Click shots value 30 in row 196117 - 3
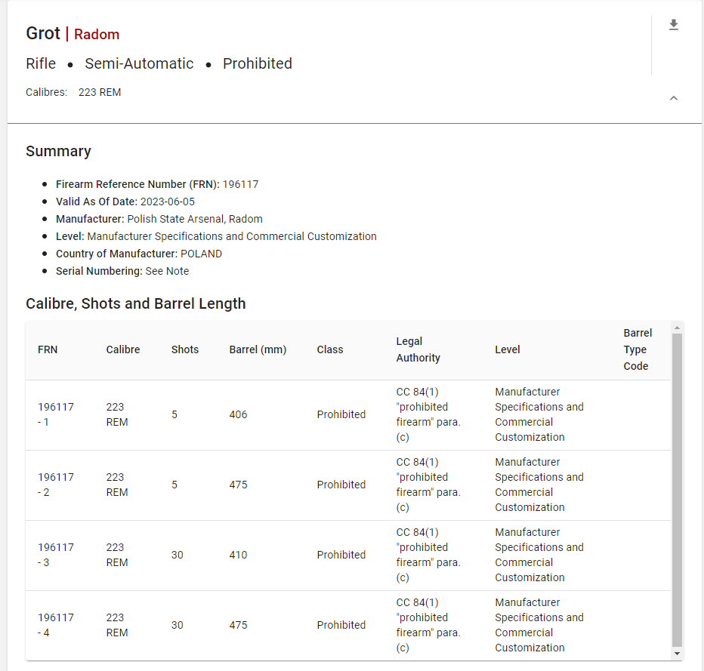 pos(177,555)
